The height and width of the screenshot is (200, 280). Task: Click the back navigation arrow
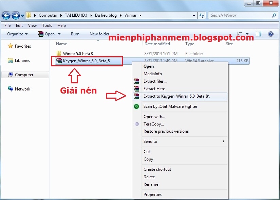tap(6, 15)
